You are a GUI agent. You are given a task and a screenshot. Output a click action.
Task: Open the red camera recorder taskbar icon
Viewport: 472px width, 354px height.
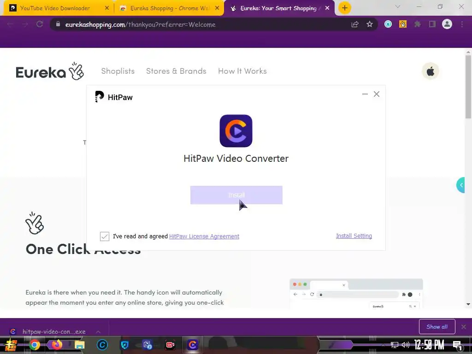pos(170,345)
